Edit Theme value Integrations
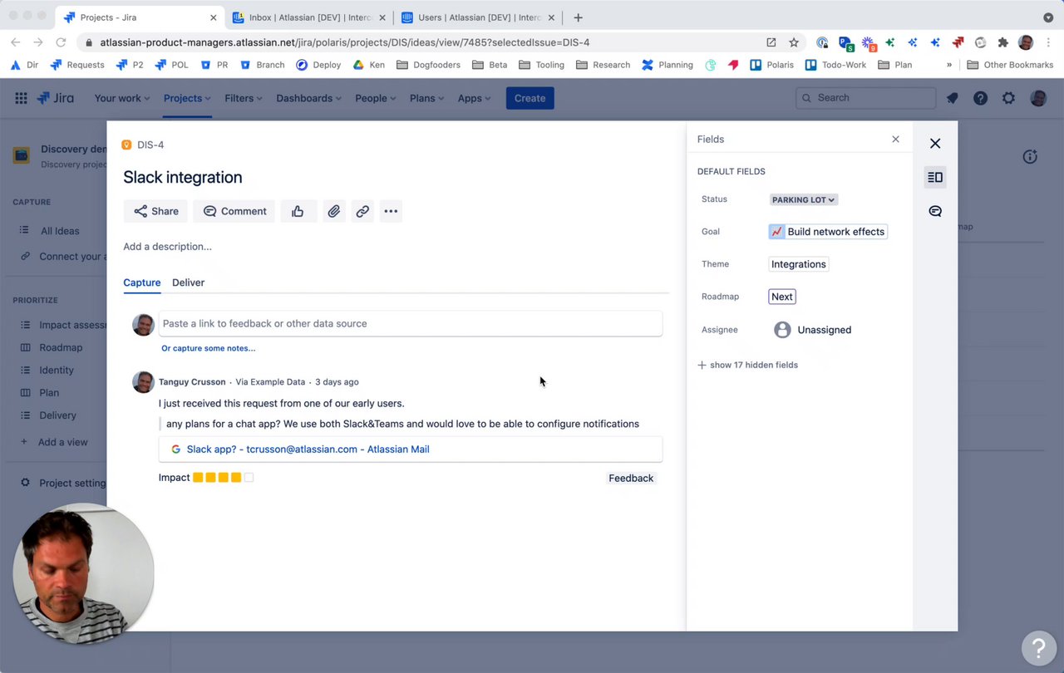1064x673 pixels. [x=799, y=264]
